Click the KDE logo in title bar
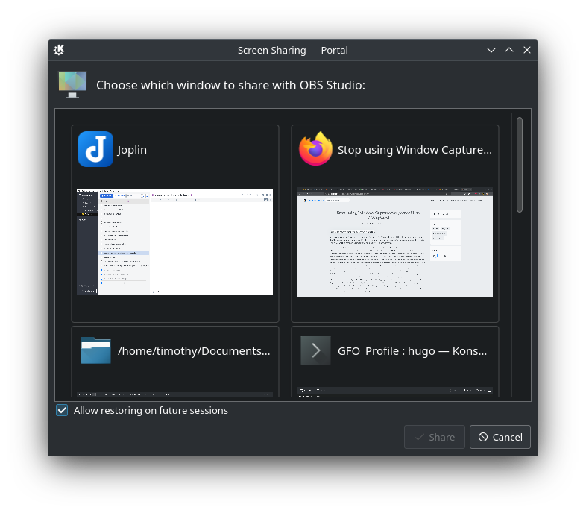Screen dimensions: 586x513 pyautogui.click(x=60, y=50)
